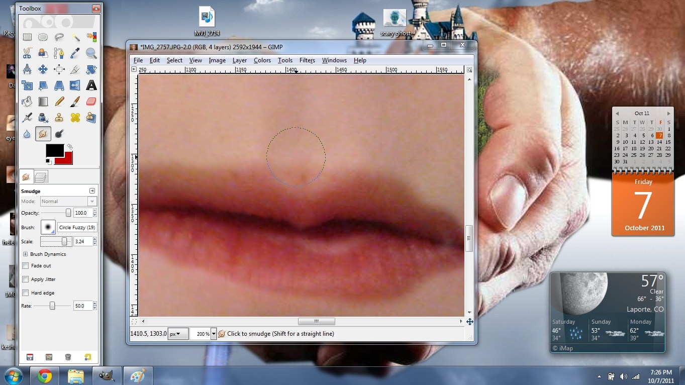Viewport: 685px width, 385px height.
Task: Select the Dodge/Burn tool
Action: [59, 133]
